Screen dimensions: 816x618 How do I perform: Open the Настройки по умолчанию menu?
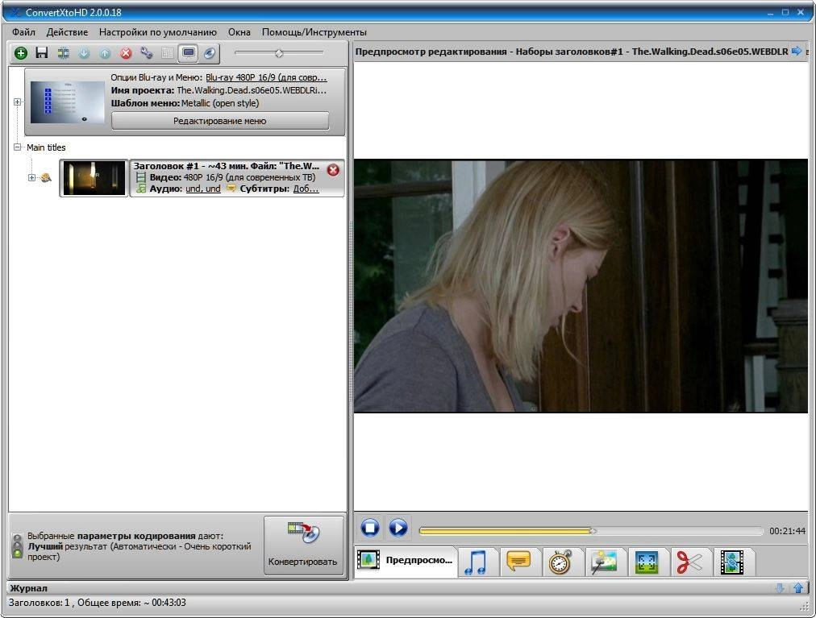pos(158,32)
